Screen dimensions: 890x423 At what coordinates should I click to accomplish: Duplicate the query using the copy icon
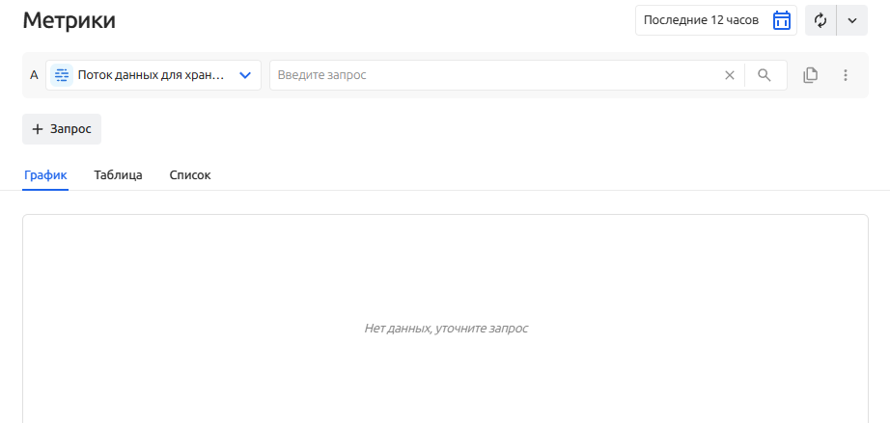point(811,75)
